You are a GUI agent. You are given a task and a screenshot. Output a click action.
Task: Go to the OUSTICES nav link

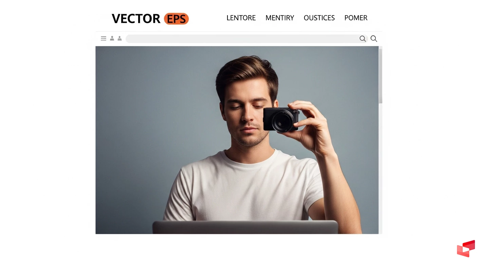click(x=319, y=18)
